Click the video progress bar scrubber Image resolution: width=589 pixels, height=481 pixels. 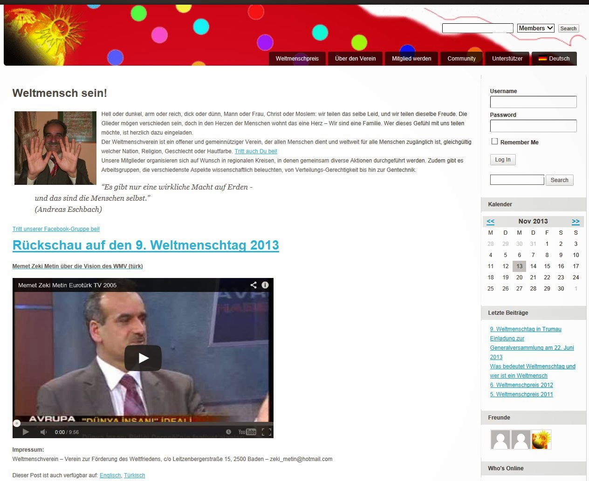(17, 423)
